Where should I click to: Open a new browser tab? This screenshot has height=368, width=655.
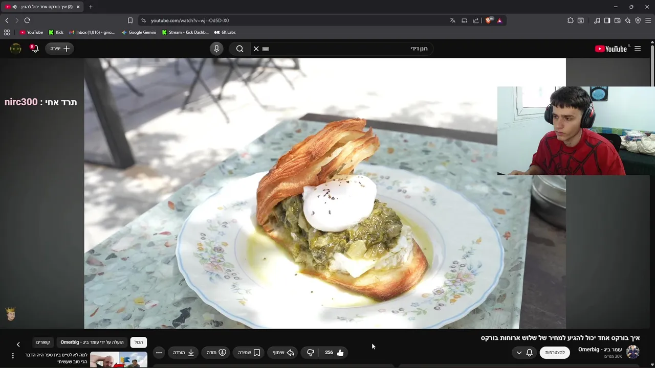click(91, 7)
